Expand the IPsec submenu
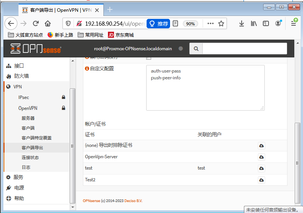The image size is (303, 213). [x=24, y=97]
